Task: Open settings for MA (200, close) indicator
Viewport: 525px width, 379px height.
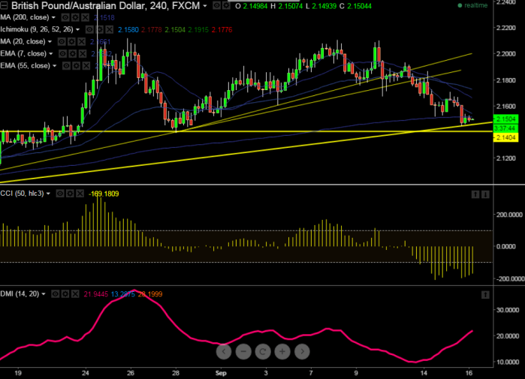Action: [74, 17]
